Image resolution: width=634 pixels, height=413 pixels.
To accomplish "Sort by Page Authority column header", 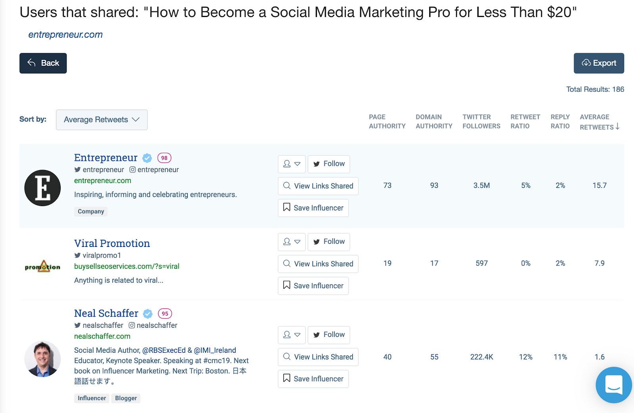I will coord(387,122).
